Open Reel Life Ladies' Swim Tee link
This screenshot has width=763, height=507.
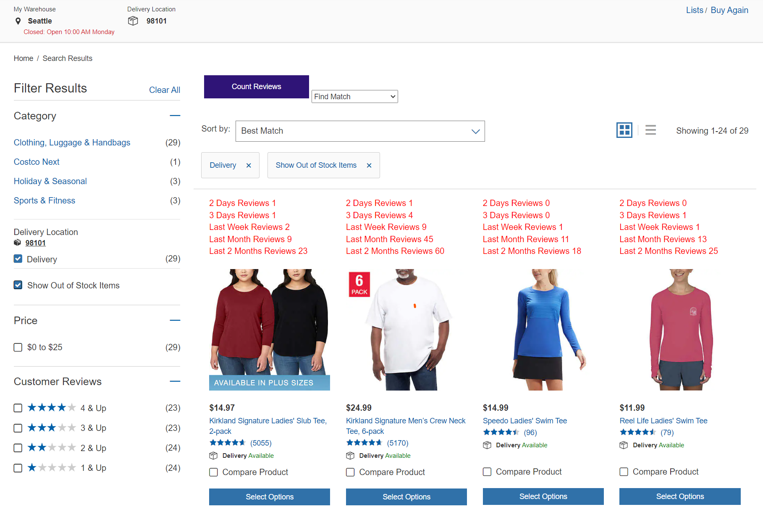pos(663,421)
